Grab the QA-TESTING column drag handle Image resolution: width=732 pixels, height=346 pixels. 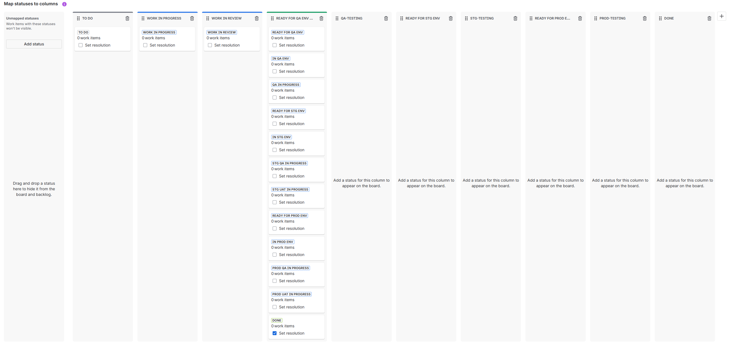(x=337, y=18)
